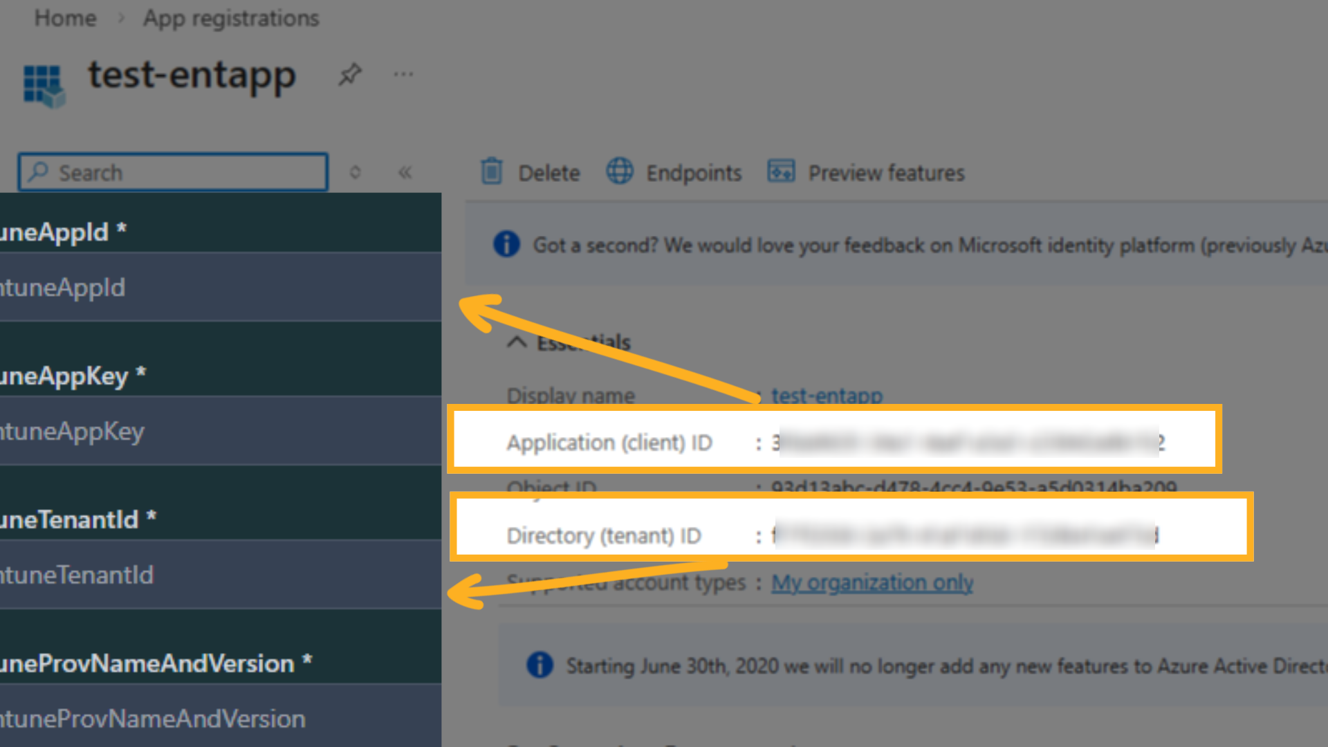Select the IntuneTenantId input field
Screen dimensions: 1328x747
(x=207, y=575)
